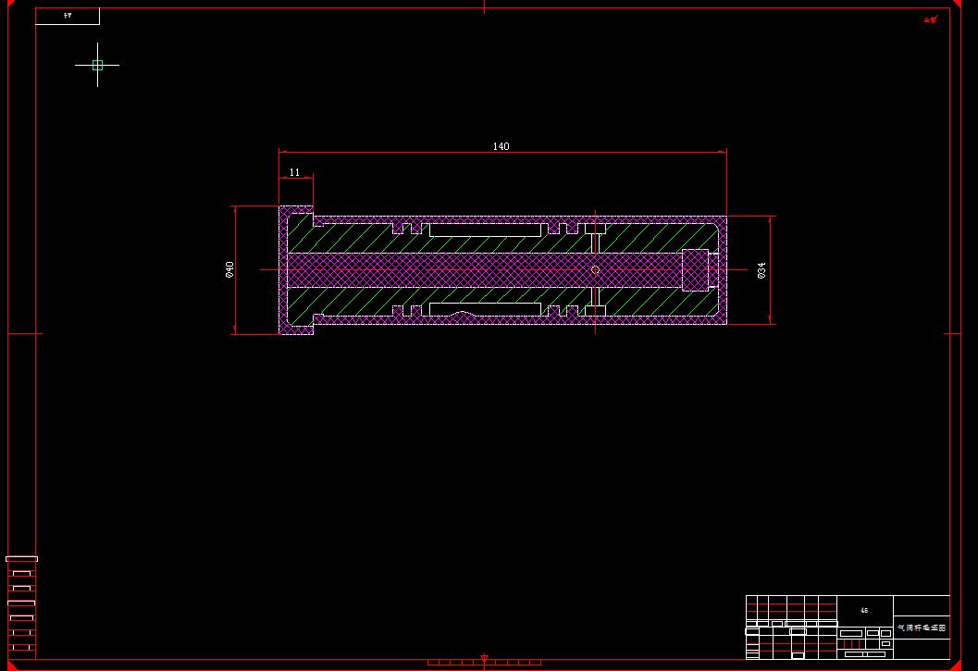Click the small label box in the top-left corner
The image size is (978, 671).
click(x=68, y=15)
